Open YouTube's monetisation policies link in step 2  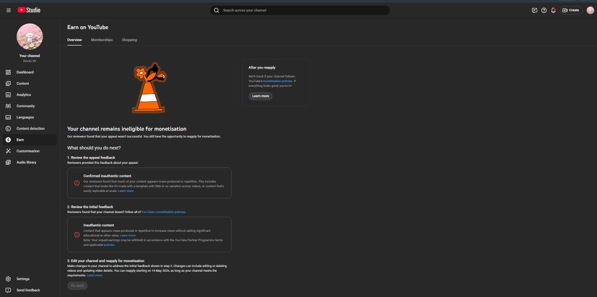(163, 212)
